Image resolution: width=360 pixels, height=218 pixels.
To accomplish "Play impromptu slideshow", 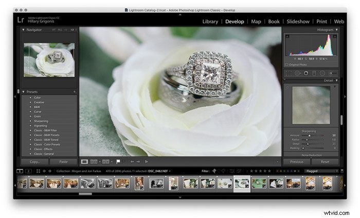I will [x=147, y=162].
